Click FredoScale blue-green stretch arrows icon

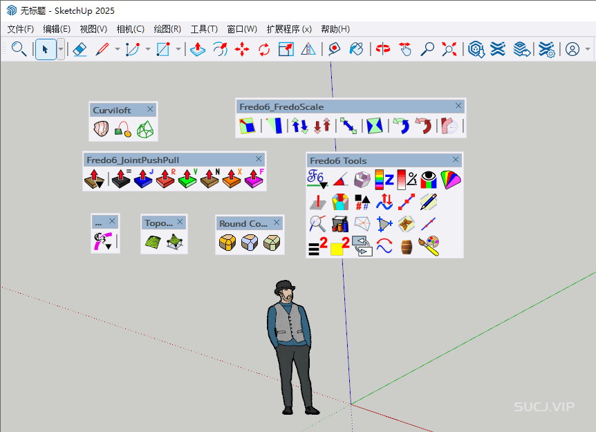(299, 126)
